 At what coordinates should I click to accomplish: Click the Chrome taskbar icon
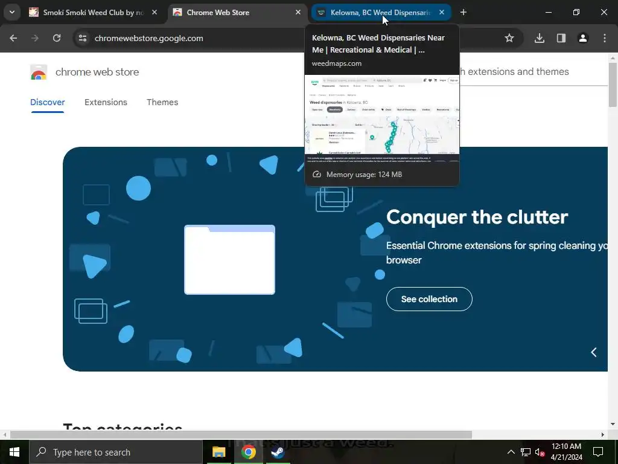pos(248,452)
